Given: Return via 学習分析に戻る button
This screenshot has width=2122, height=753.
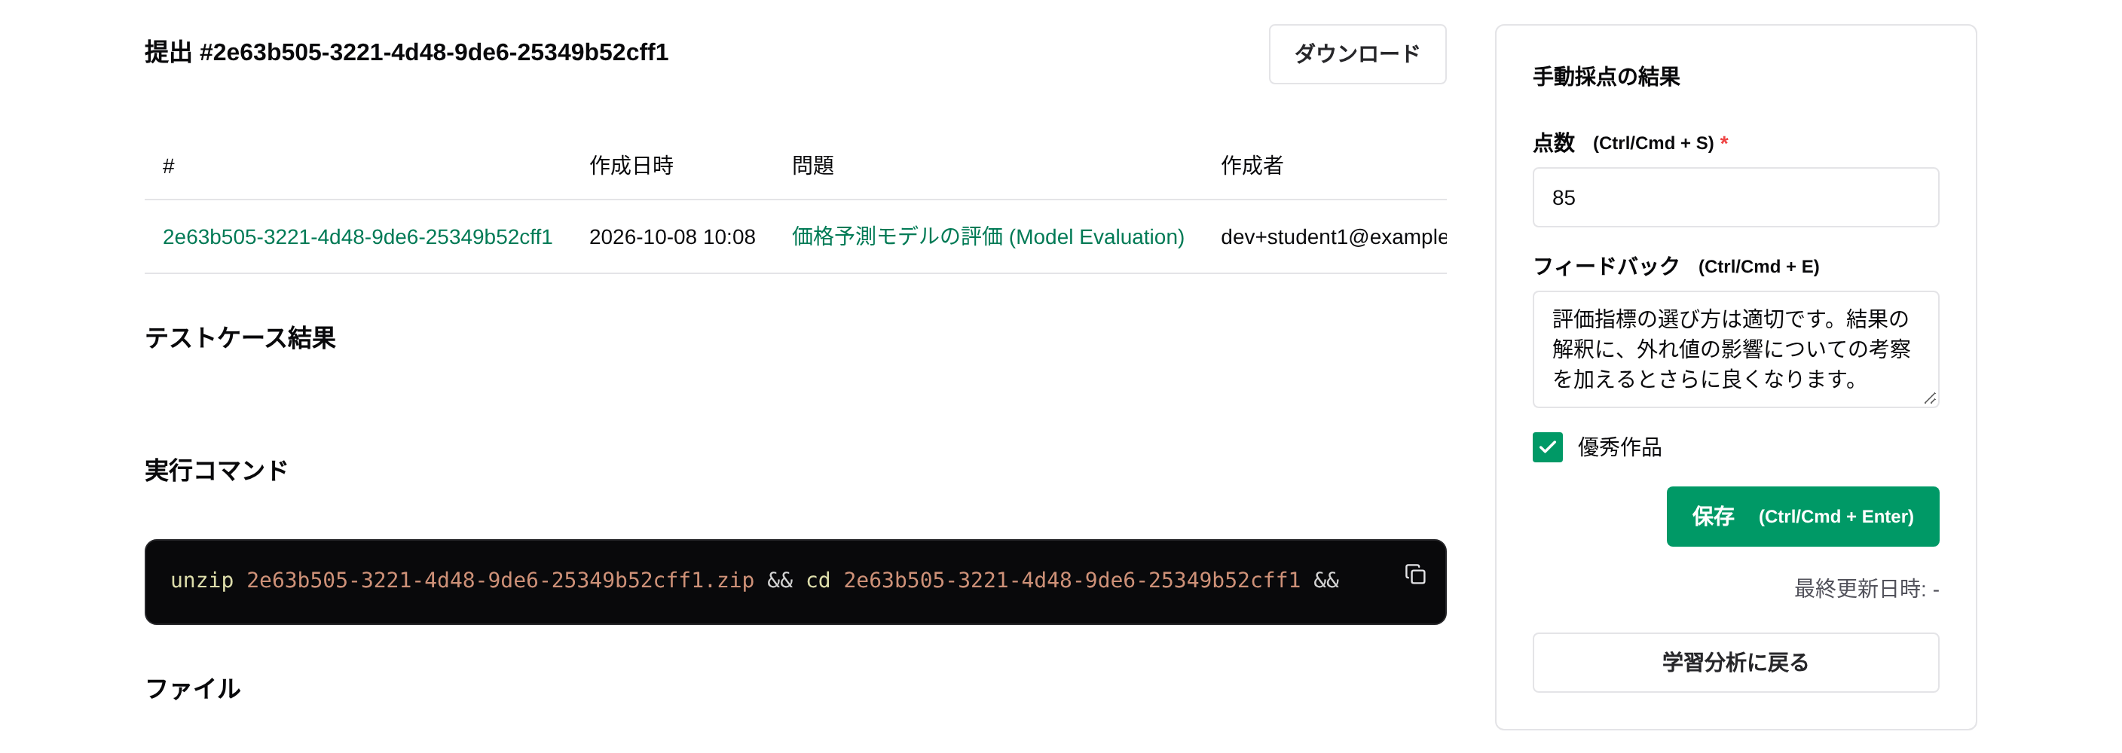Looking at the screenshot, I should [x=1735, y=662].
